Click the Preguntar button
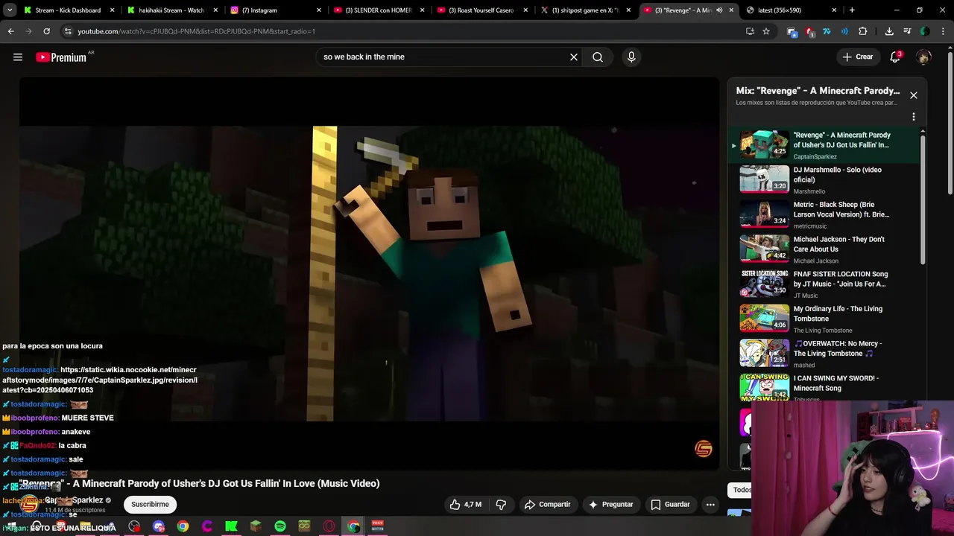Image resolution: width=954 pixels, height=536 pixels. (610, 505)
